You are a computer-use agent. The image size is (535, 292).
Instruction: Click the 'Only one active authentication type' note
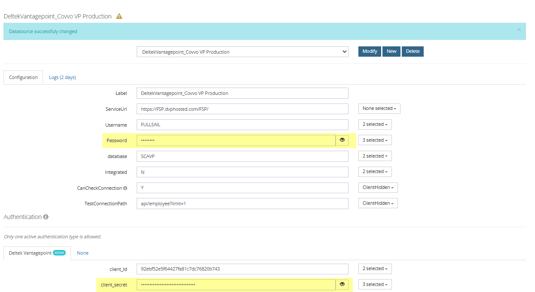pyautogui.click(x=52, y=237)
